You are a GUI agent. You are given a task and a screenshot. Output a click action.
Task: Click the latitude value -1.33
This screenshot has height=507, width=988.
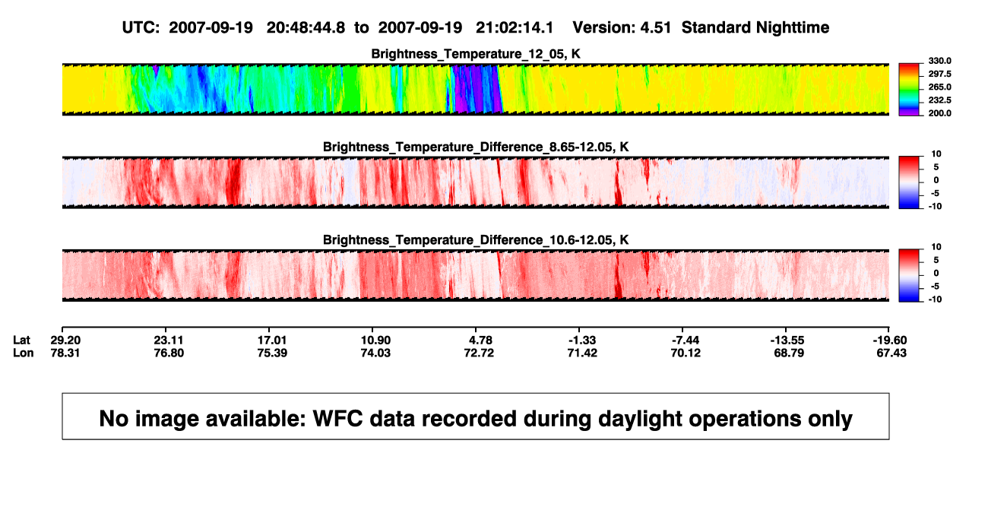click(582, 339)
